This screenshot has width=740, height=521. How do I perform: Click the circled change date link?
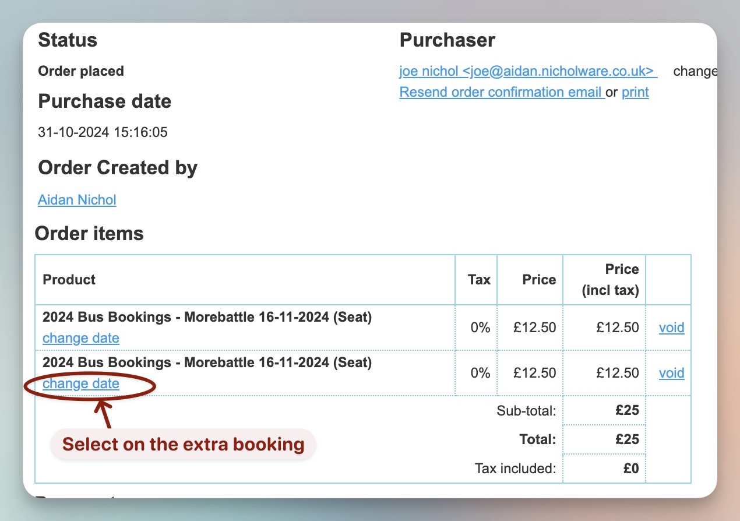pyautogui.click(x=81, y=383)
